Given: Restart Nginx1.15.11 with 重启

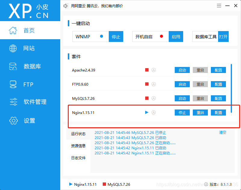Looking at the screenshot, I should click(200, 112).
